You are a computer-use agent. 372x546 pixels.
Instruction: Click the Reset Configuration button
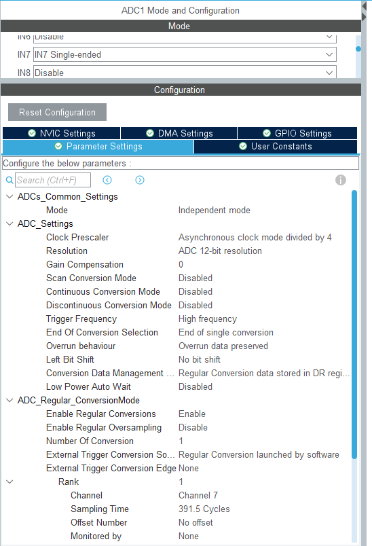(x=58, y=112)
